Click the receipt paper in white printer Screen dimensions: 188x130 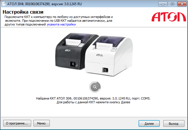pyautogui.click(x=104, y=46)
